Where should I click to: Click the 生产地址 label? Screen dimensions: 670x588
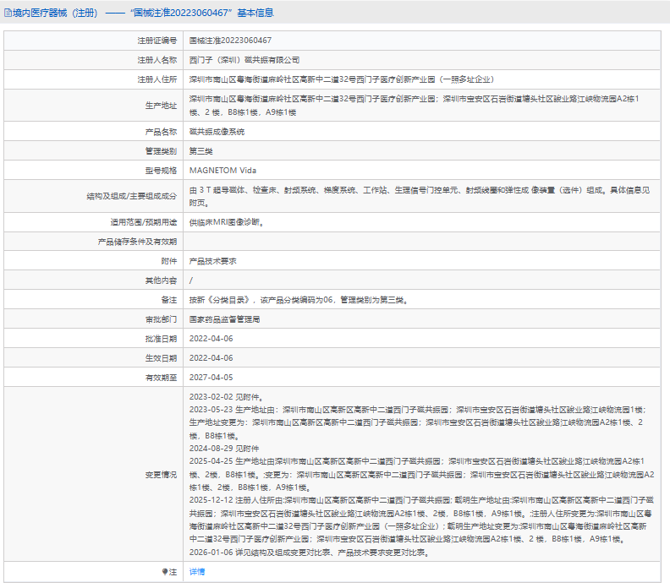tap(161, 106)
